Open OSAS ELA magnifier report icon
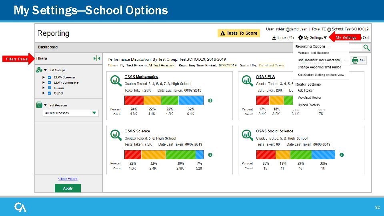384x216 pixels. [247, 80]
